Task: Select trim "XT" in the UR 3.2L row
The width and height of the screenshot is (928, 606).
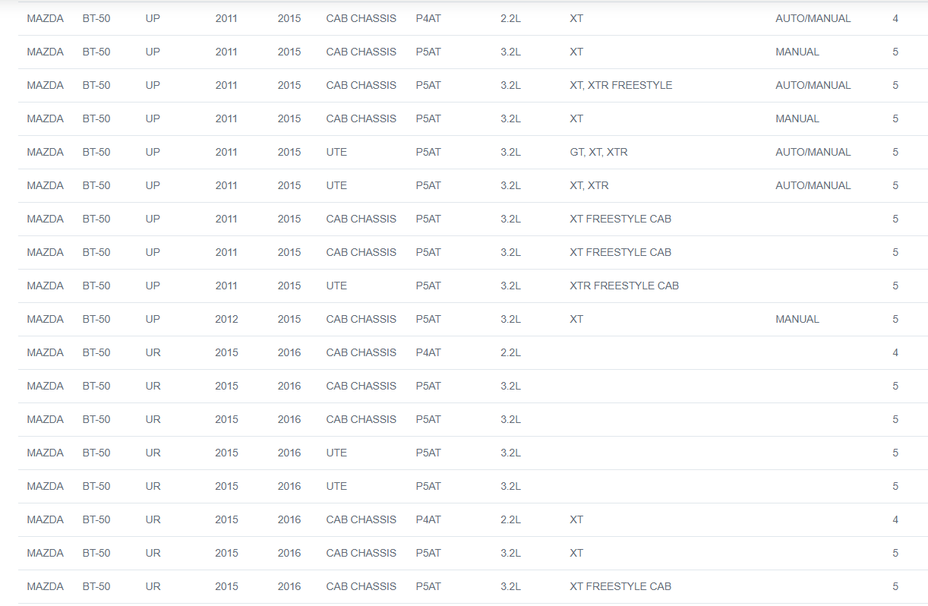Action: (576, 553)
